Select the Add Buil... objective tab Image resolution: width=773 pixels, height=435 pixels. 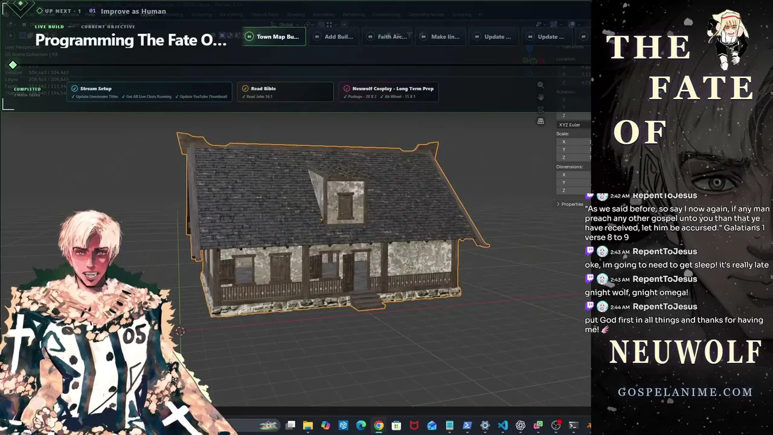pyautogui.click(x=335, y=37)
